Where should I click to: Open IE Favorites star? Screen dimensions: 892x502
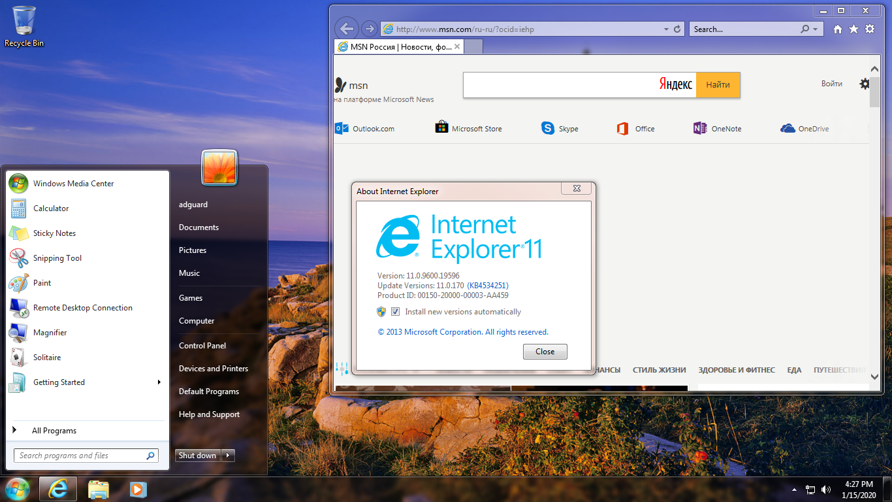[853, 29]
